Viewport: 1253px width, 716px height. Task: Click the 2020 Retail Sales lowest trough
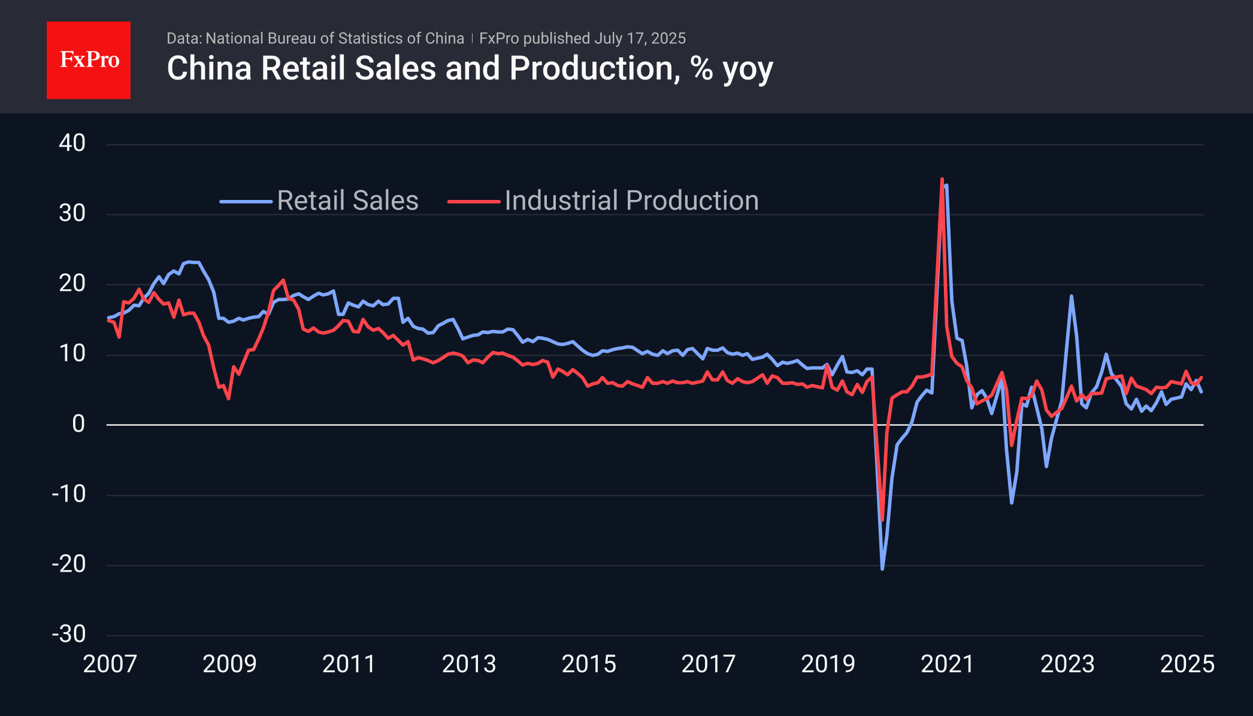pos(882,568)
